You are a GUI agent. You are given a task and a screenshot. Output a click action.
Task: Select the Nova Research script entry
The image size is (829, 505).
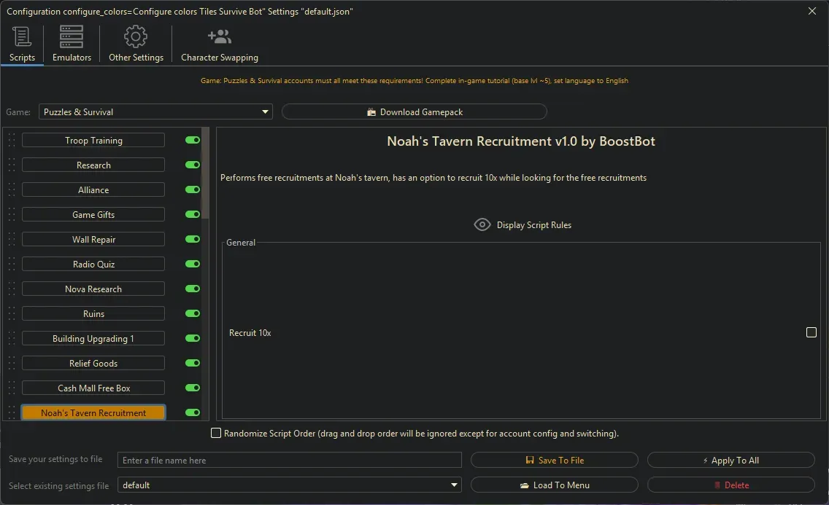[93, 289]
